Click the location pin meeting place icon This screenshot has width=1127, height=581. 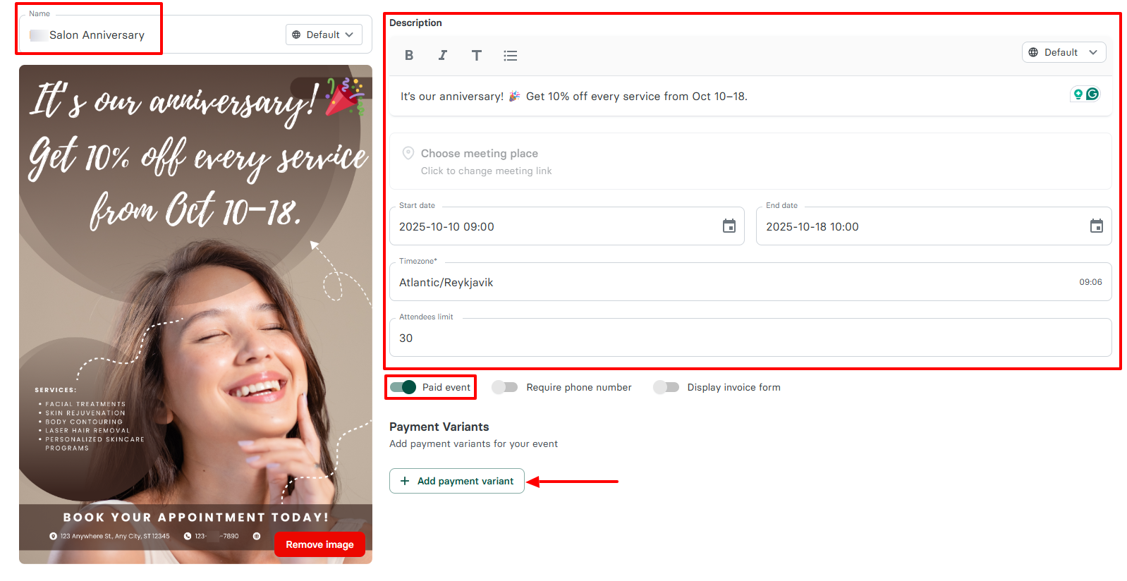coord(408,153)
